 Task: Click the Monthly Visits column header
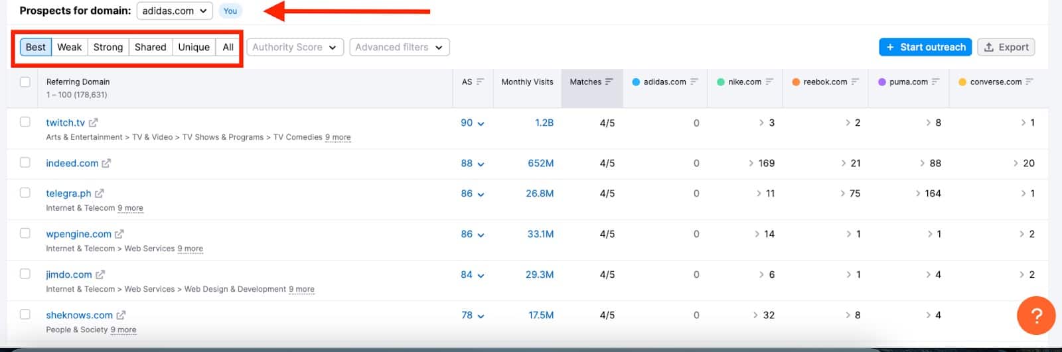pyautogui.click(x=527, y=82)
